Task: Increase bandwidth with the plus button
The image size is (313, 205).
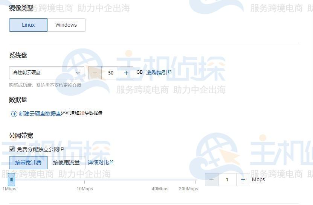Action: pyautogui.click(x=243, y=180)
